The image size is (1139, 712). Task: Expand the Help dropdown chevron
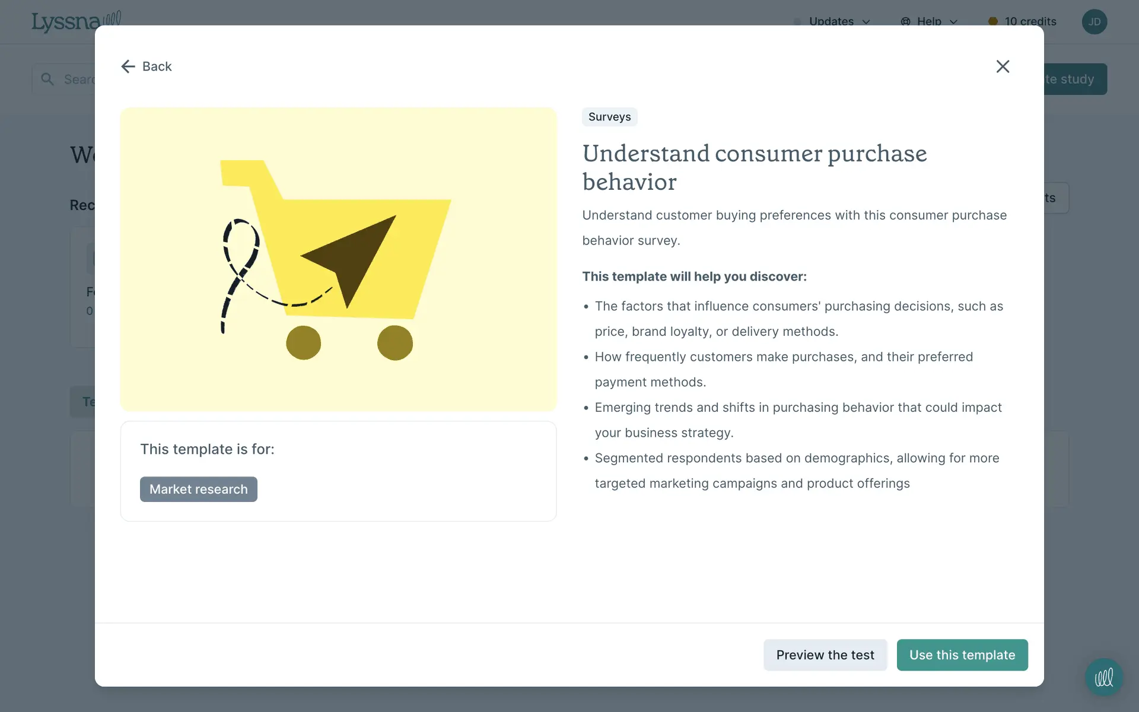coord(953,22)
